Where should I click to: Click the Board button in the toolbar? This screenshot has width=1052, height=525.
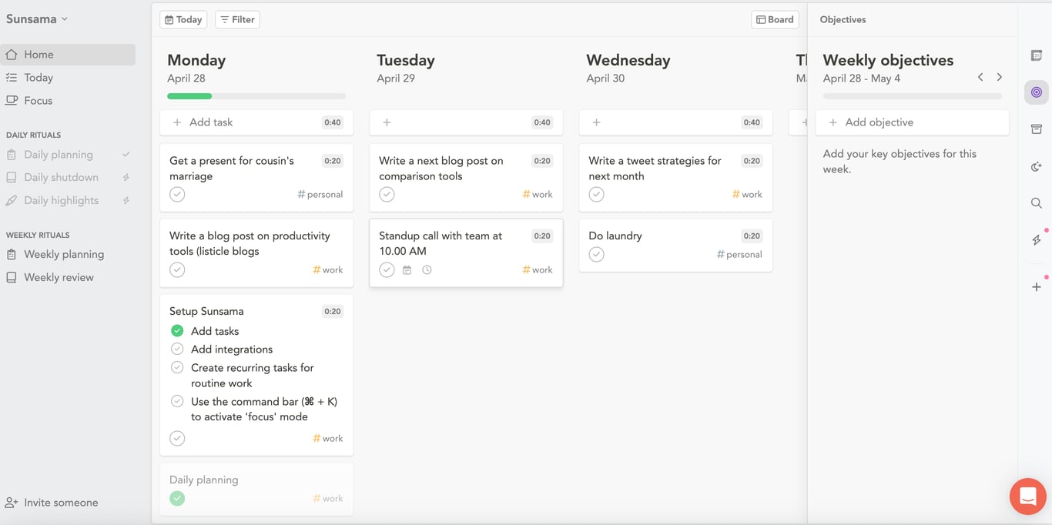tap(775, 18)
